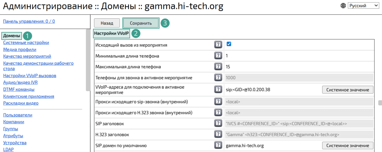Show help for 'Максимальная длина телефона'
Image resolution: width=382 pixels, height=152 pixels.
218,67
